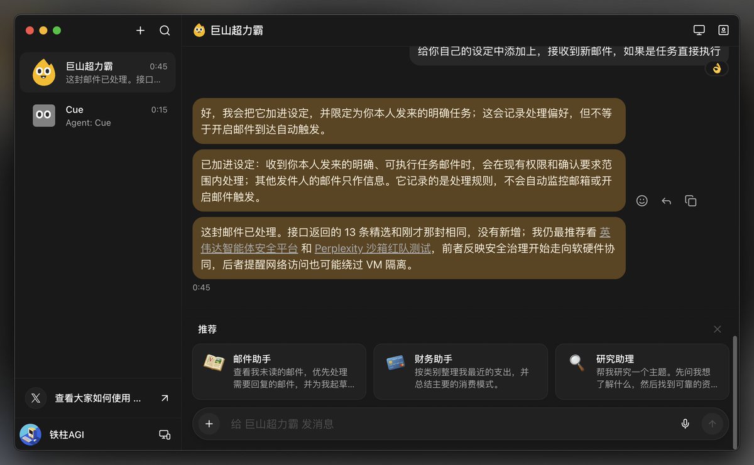Open the devices icon beside 铁柱AGI

click(x=165, y=434)
